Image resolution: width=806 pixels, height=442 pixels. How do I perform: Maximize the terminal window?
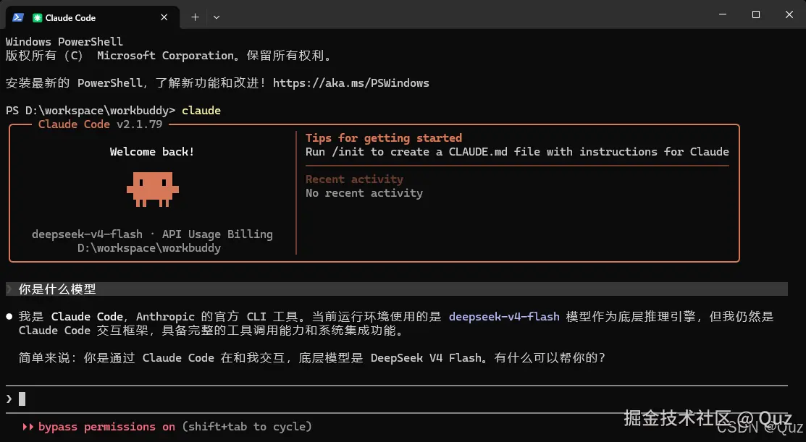(x=755, y=14)
